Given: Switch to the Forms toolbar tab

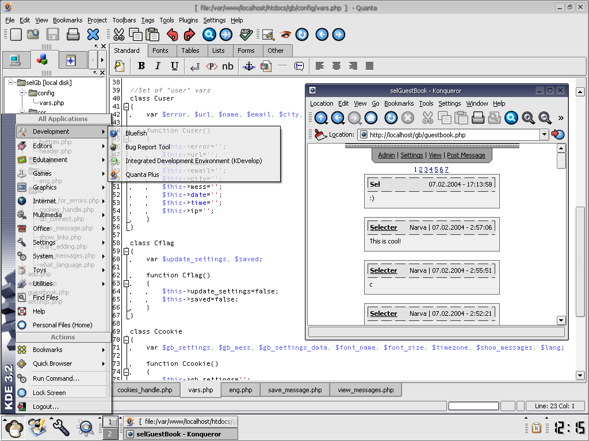Looking at the screenshot, I should coord(246,51).
